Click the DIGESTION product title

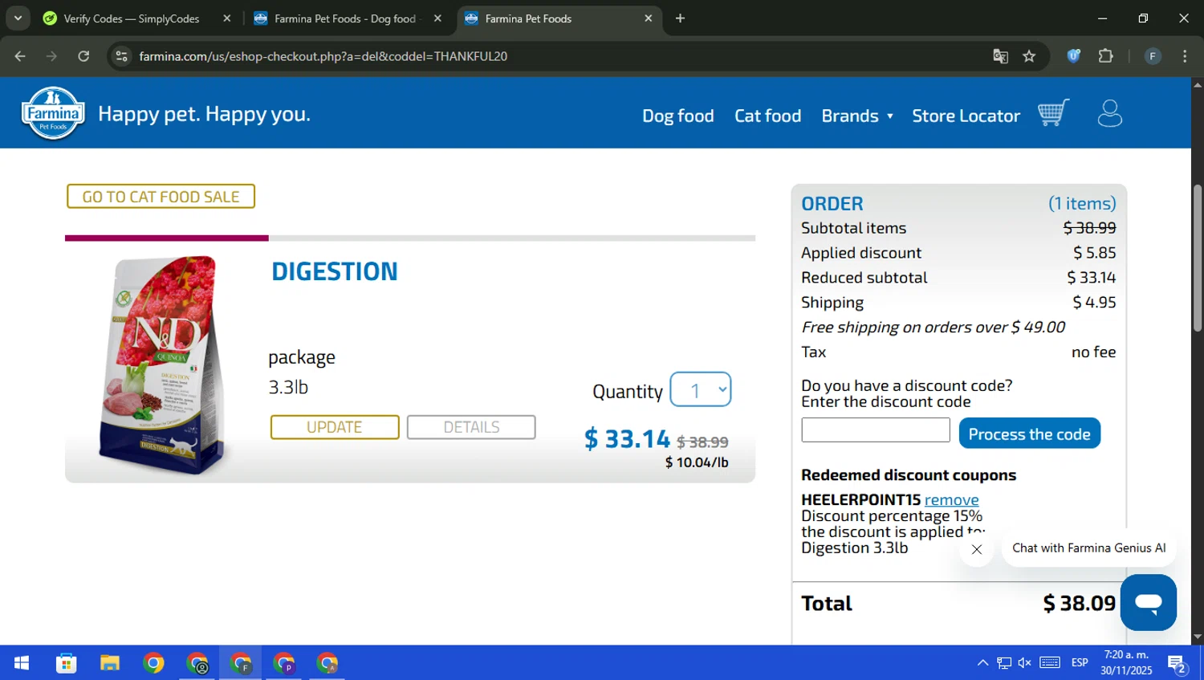tap(334, 271)
